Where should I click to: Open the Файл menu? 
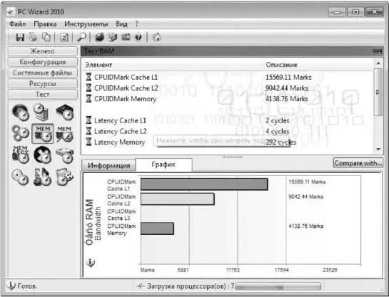[x=17, y=24]
